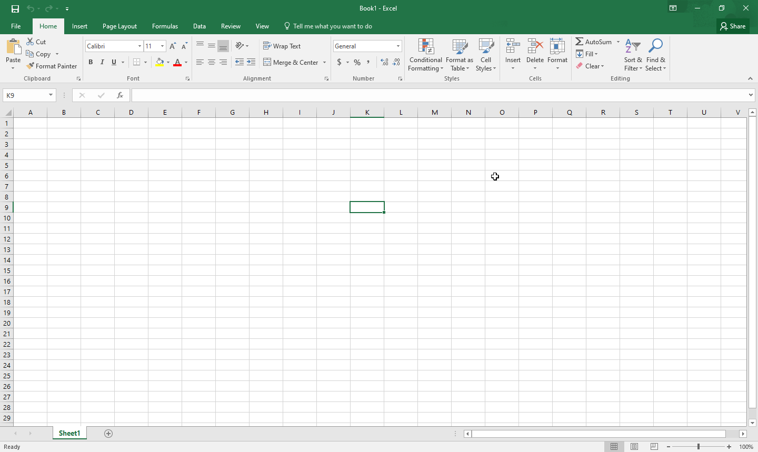758x452 pixels.
Task: Switch to Page Layout tab
Action: (x=119, y=26)
